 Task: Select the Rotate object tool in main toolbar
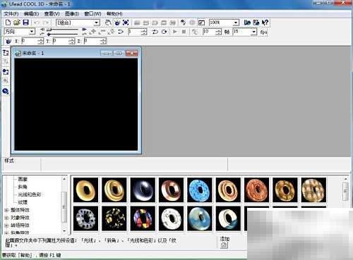(117, 23)
